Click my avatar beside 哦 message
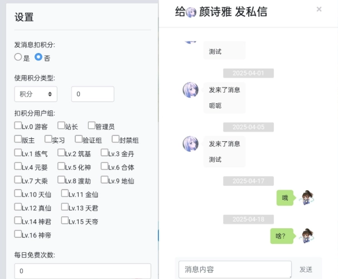Image resolution: width=338 pixels, height=279 pixels. point(306,198)
